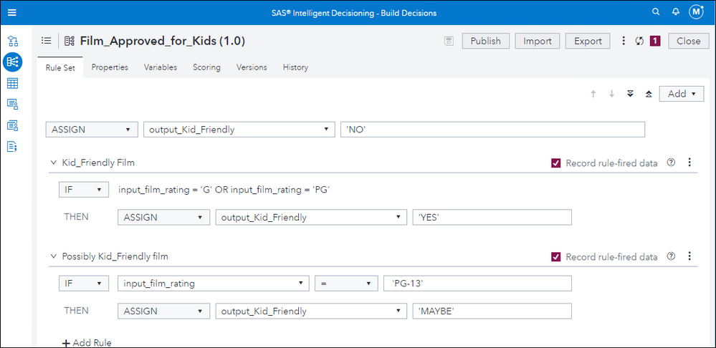Open the Add dropdown button

click(x=681, y=94)
